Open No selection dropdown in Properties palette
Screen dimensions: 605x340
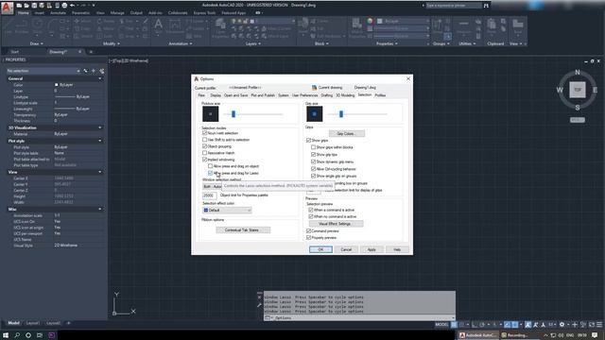(x=43, y=71)
